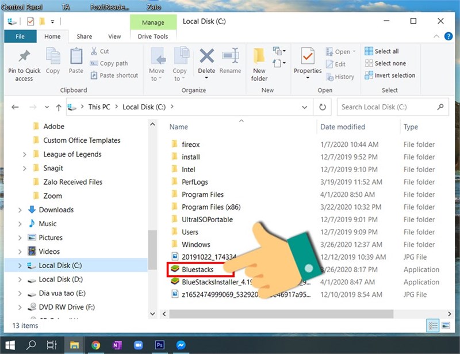This screenshot has height=354, width=460.
Task: Click the refresh button beside address bar
Action: (323, 107)
